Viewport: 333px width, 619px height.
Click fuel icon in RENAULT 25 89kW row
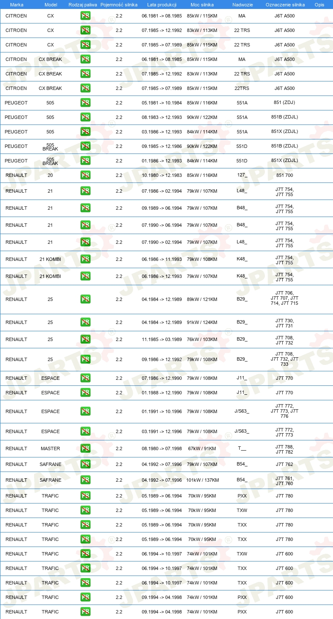point(85,299)
